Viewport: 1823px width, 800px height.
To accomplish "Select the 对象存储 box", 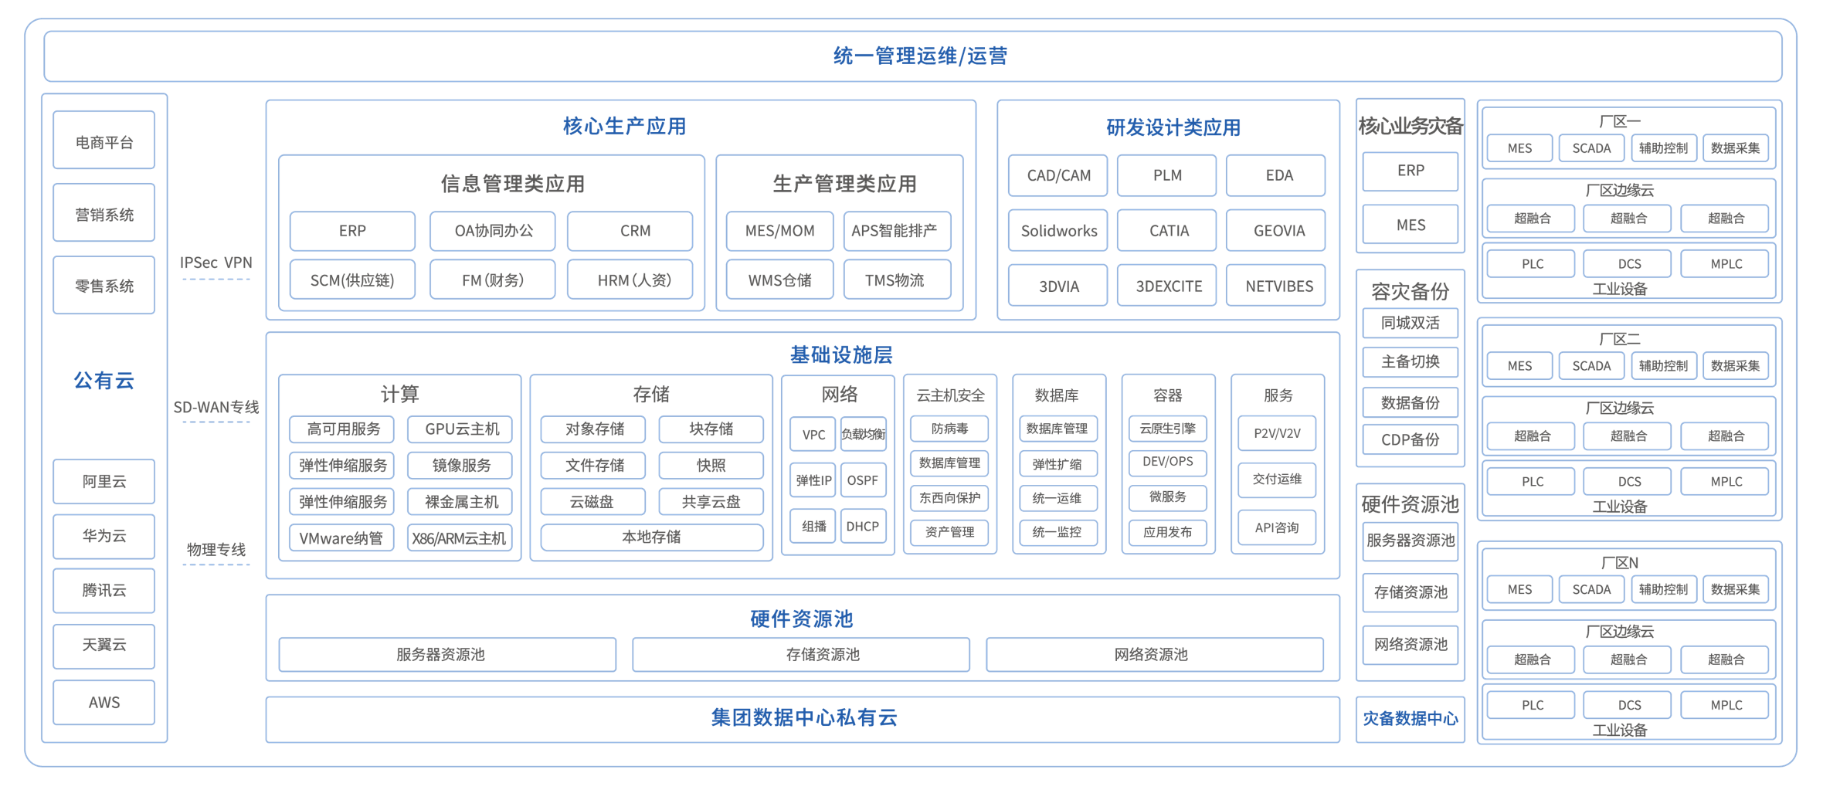I will point(593,429).
